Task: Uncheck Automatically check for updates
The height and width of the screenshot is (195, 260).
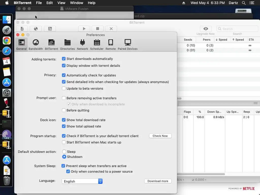Action: pyautogui.click(x=64, y=75)
